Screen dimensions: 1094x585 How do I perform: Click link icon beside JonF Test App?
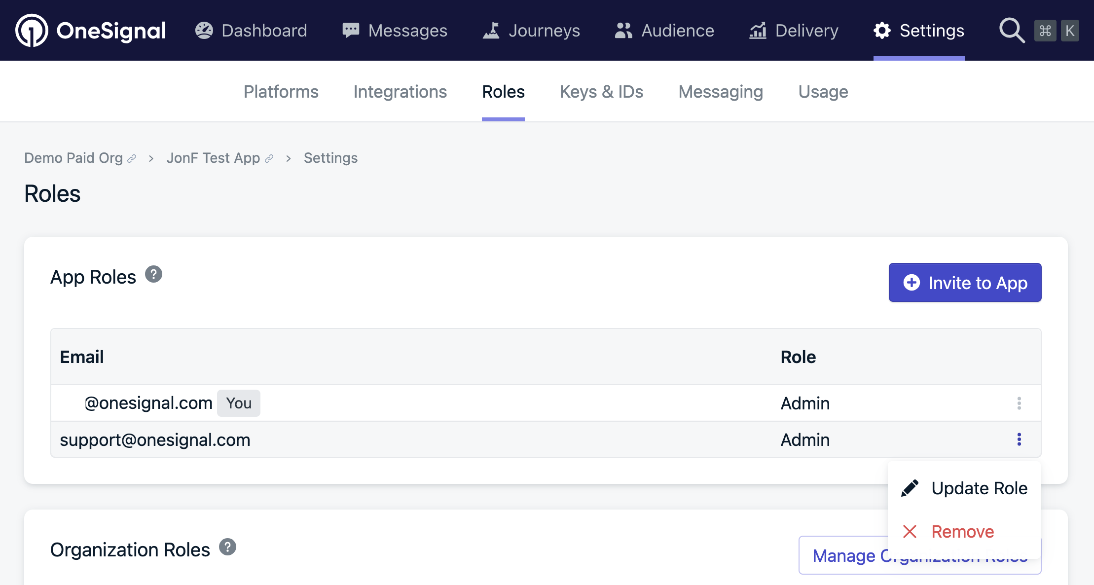[269, 159]
